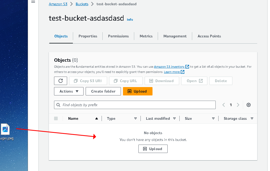The width and height of the screenshot is (270, 171).
Task: Click the search magnifier icon
Action: [x=58, y=105]
